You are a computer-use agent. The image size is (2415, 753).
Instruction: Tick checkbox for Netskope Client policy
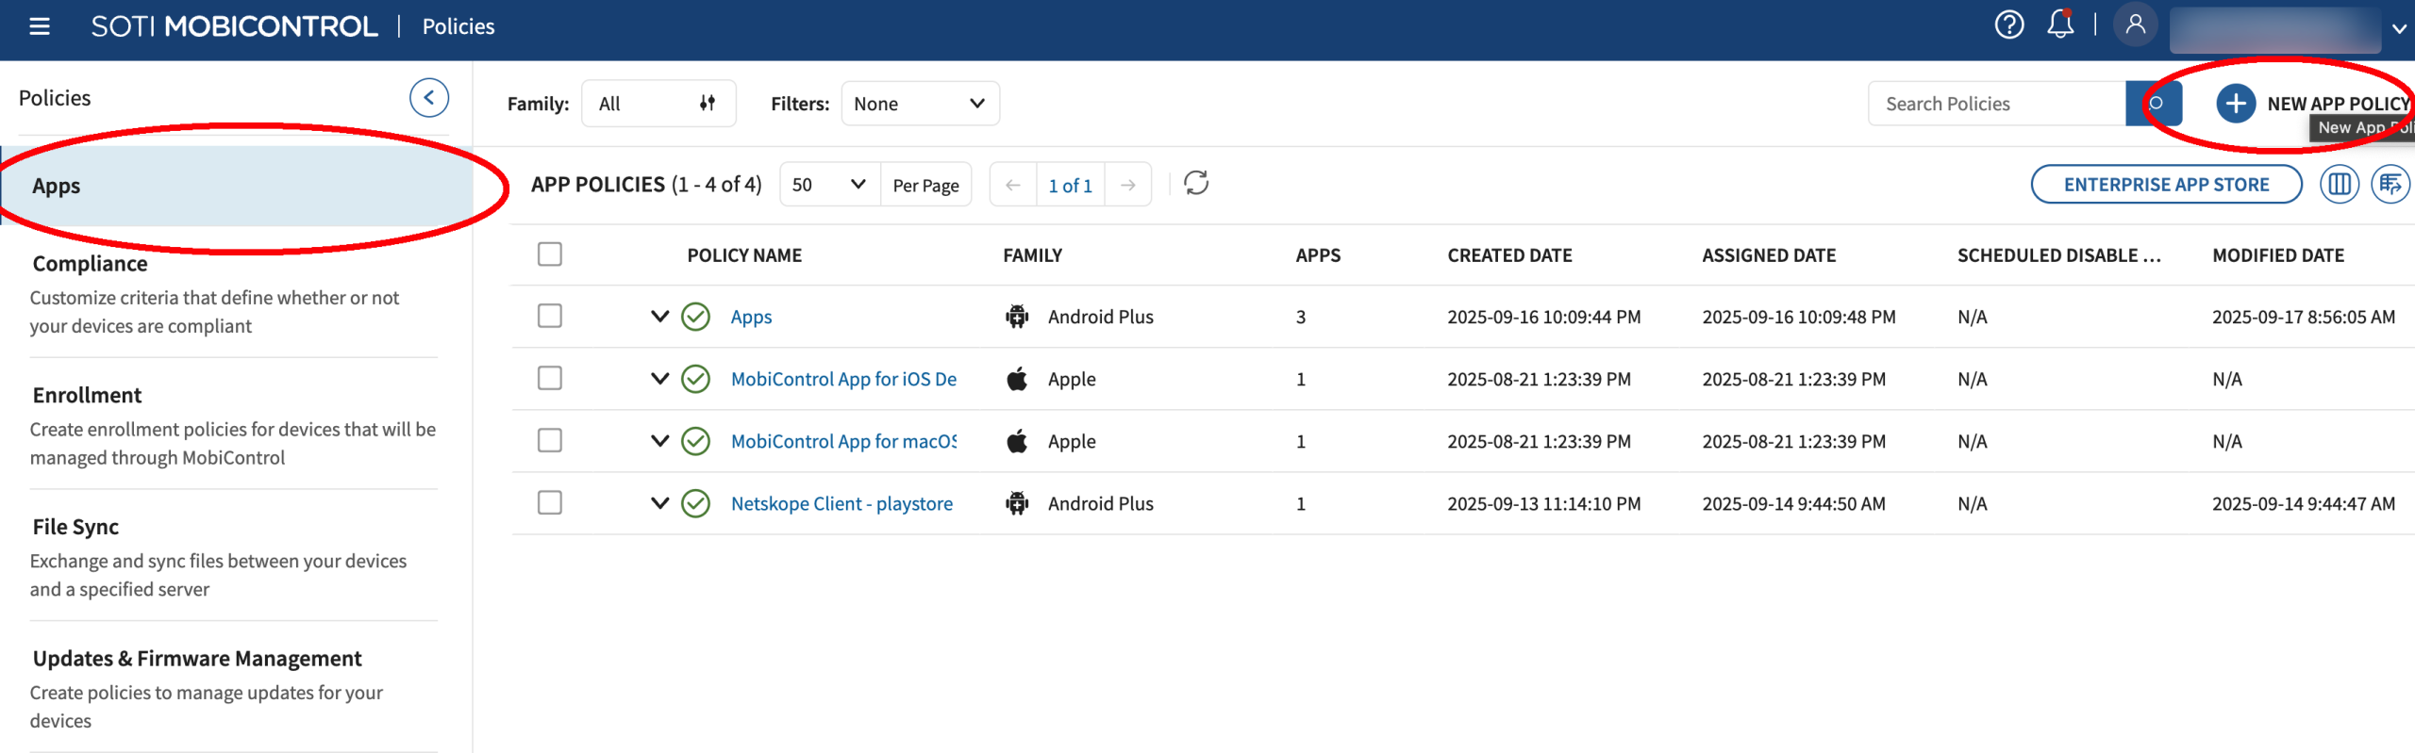(550, 502)
